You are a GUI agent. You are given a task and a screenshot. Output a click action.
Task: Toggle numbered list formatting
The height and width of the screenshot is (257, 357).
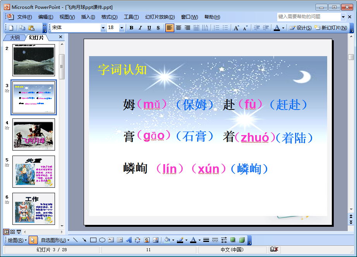[x=216, y=28]
